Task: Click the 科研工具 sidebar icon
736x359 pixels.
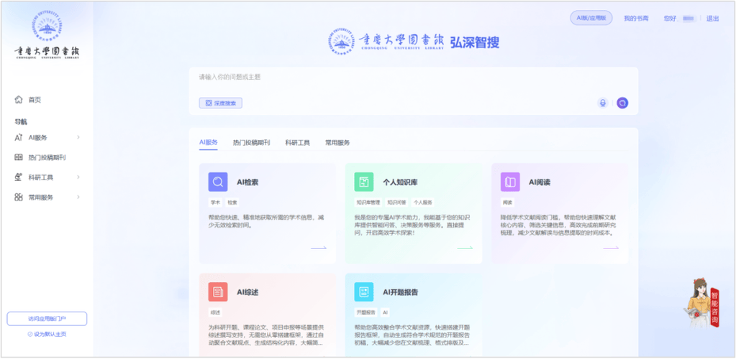Action: (x=19, y=177)
